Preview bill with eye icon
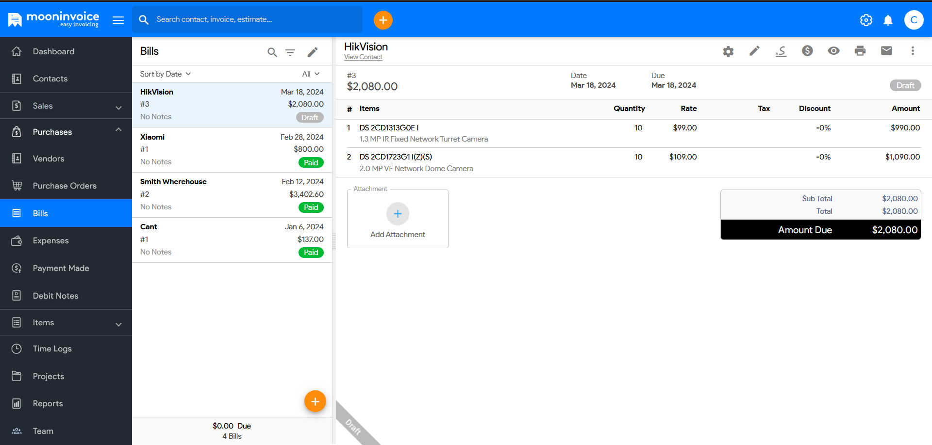 pos(834,50)
